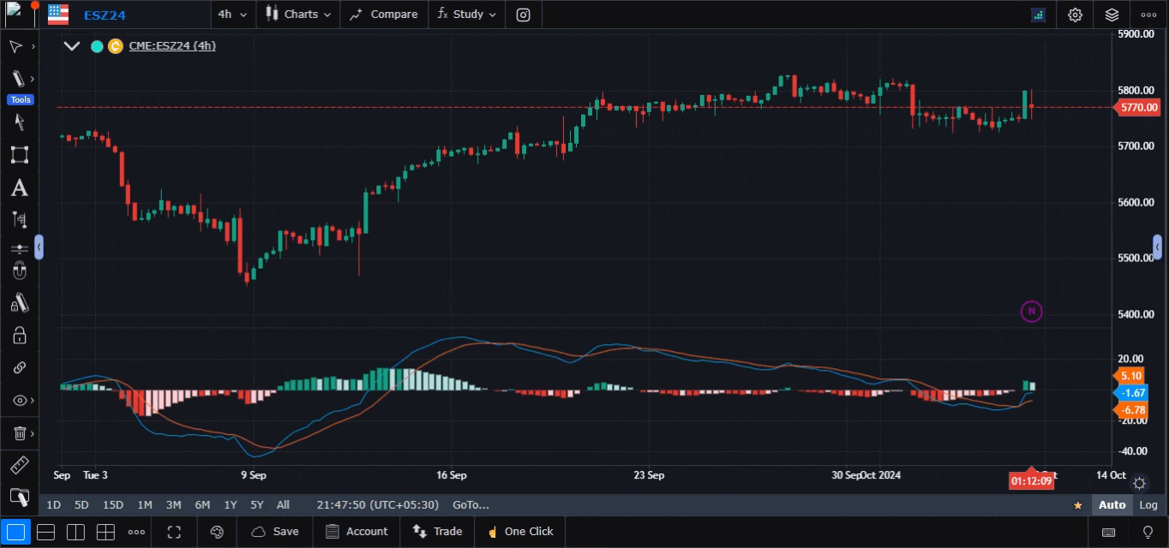Select the four-chart grid layout
Image resolution: width=1169 pixels, height=548 pixels.
[105, 532]
